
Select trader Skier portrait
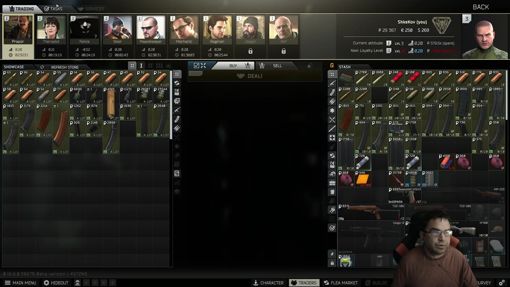pos(118,30)
